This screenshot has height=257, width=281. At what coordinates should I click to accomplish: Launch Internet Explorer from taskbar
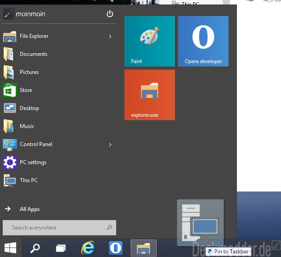(88, 248)
